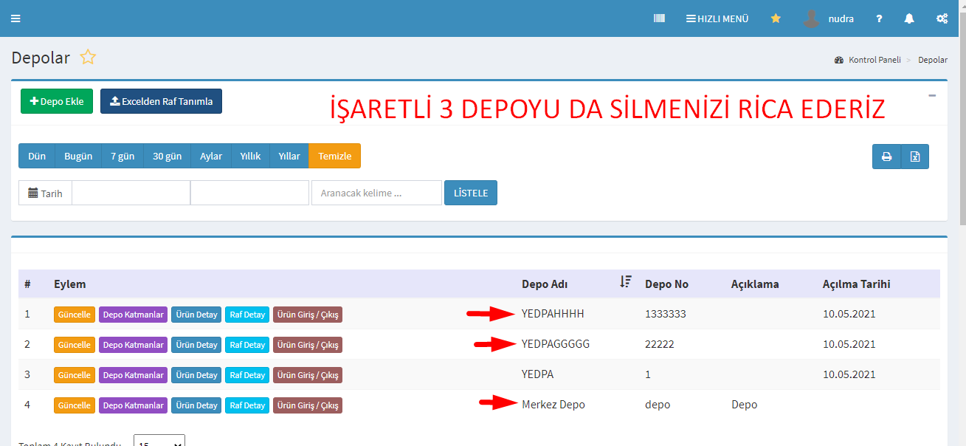Mark Depolar page as favorite star
This screenshot has width=966, height=446.
pyautogui.click(x=88, y=58)
